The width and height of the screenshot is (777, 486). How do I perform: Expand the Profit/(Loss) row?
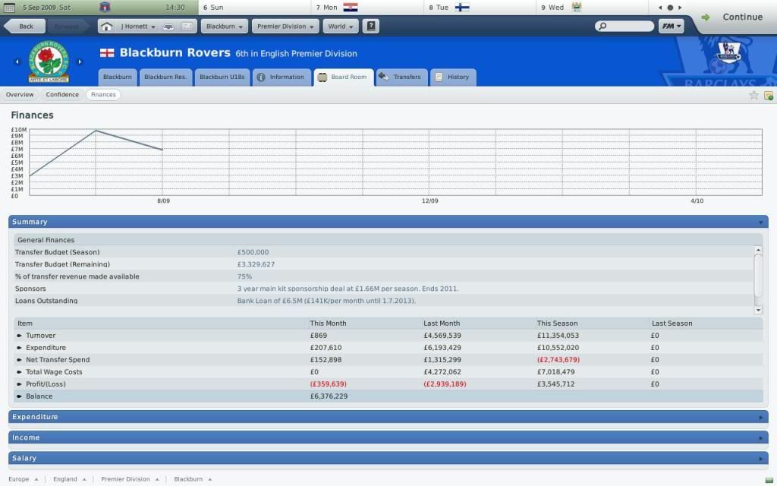click(19, 384)
